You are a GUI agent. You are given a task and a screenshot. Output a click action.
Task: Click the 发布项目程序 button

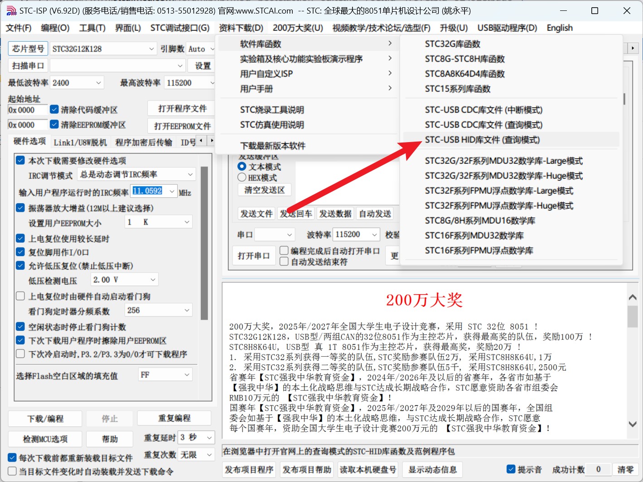(x=249, y=470)
